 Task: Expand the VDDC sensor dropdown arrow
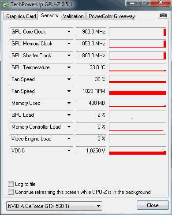tap(69, 151)
